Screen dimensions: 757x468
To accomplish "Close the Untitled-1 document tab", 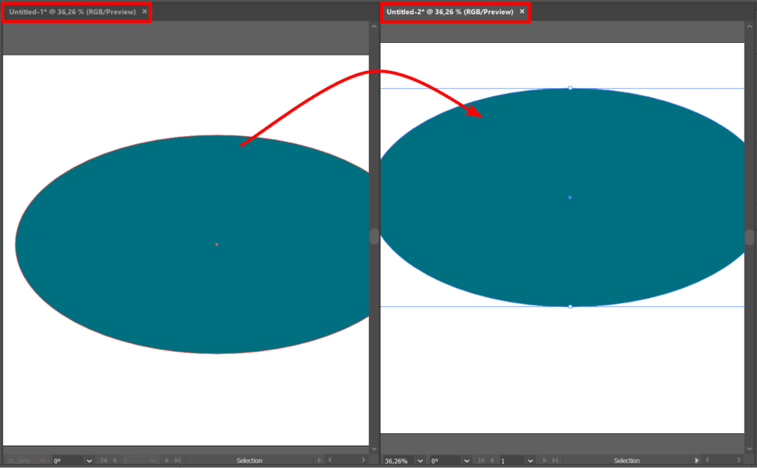I will [144, 12].
